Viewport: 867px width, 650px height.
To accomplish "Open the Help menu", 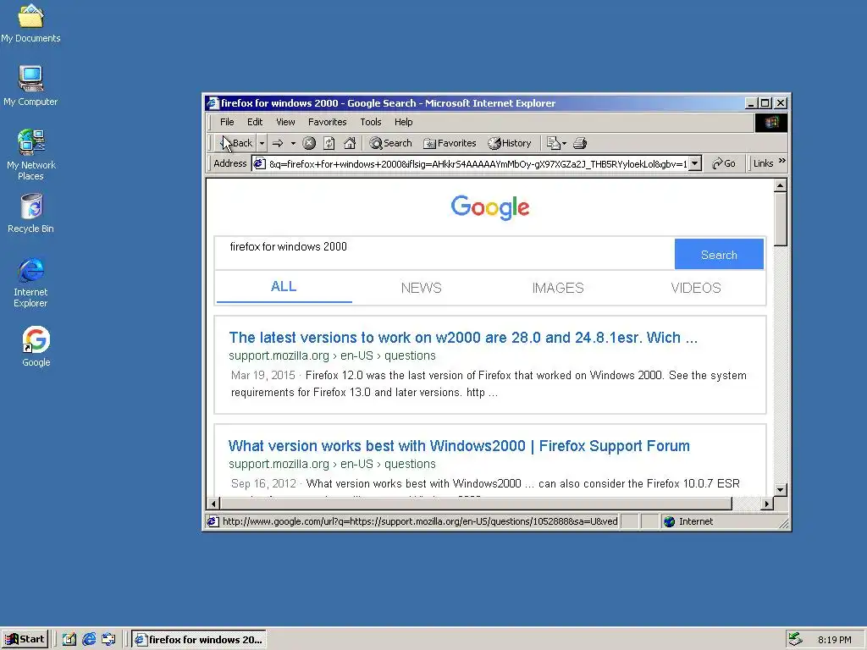I will 403,122.
